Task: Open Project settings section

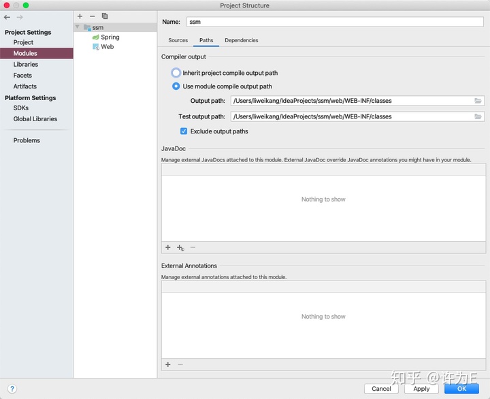Action: pos(23,42)
